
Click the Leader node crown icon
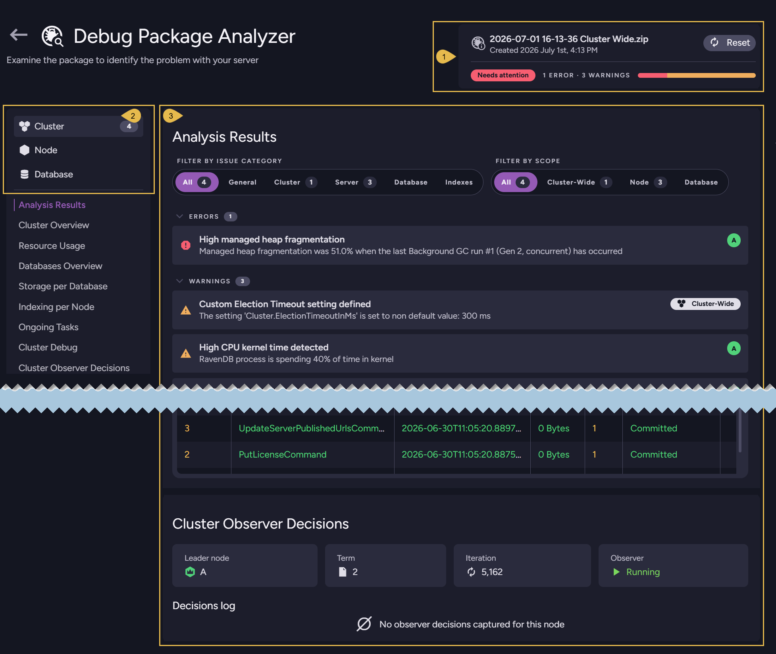pos(190,571)
